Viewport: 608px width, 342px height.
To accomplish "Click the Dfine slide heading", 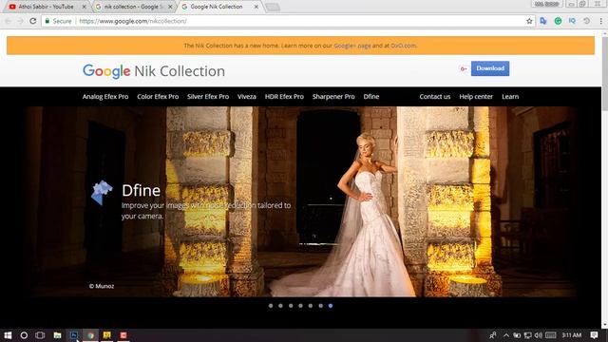I will tap(141, 190).
